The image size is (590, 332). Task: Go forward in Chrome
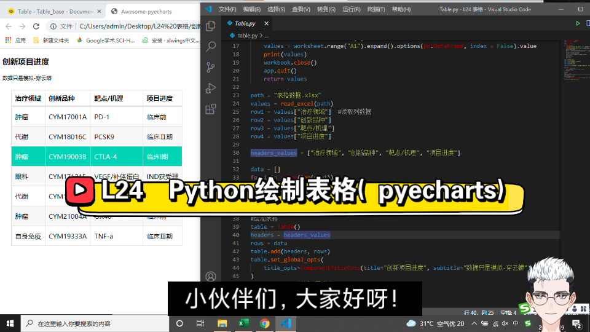click(22, 26)
